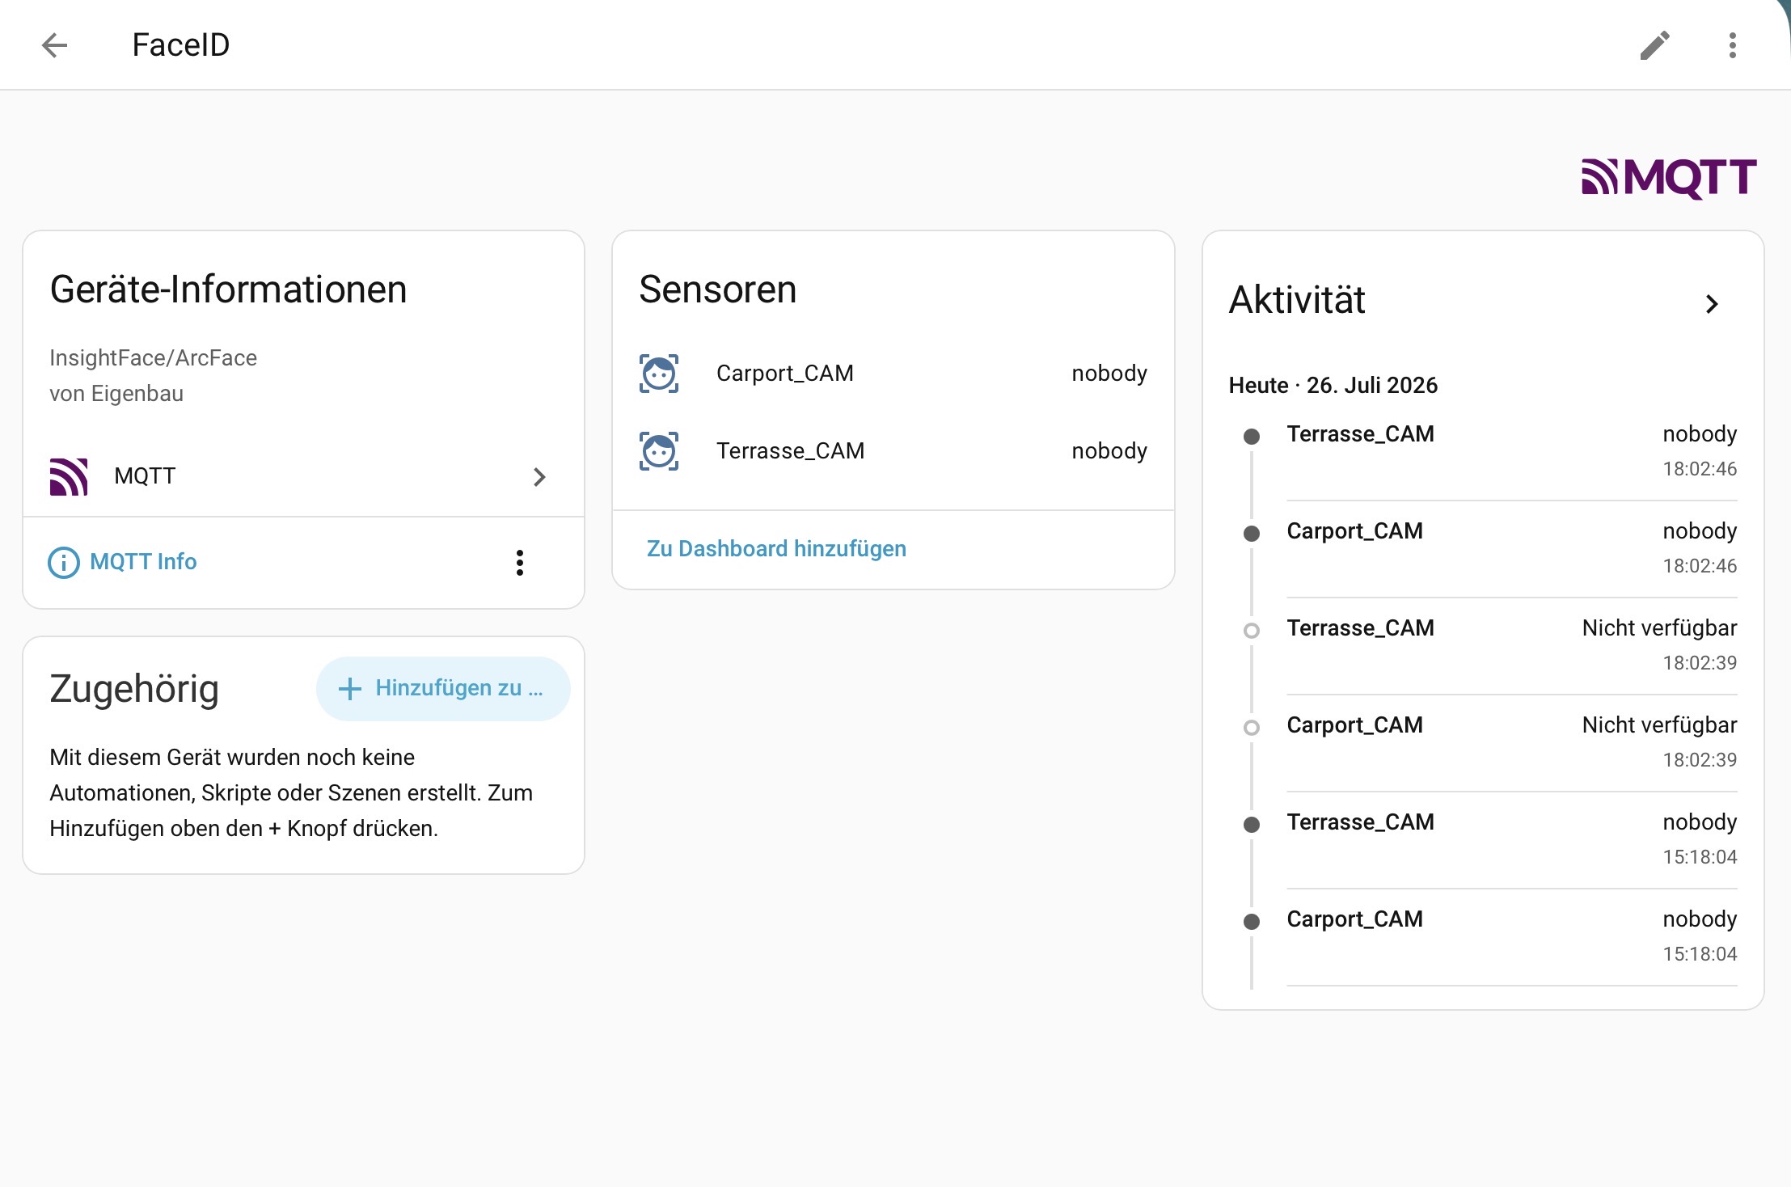Click the MQTT integration icon in device info

[x=69, y=476]
